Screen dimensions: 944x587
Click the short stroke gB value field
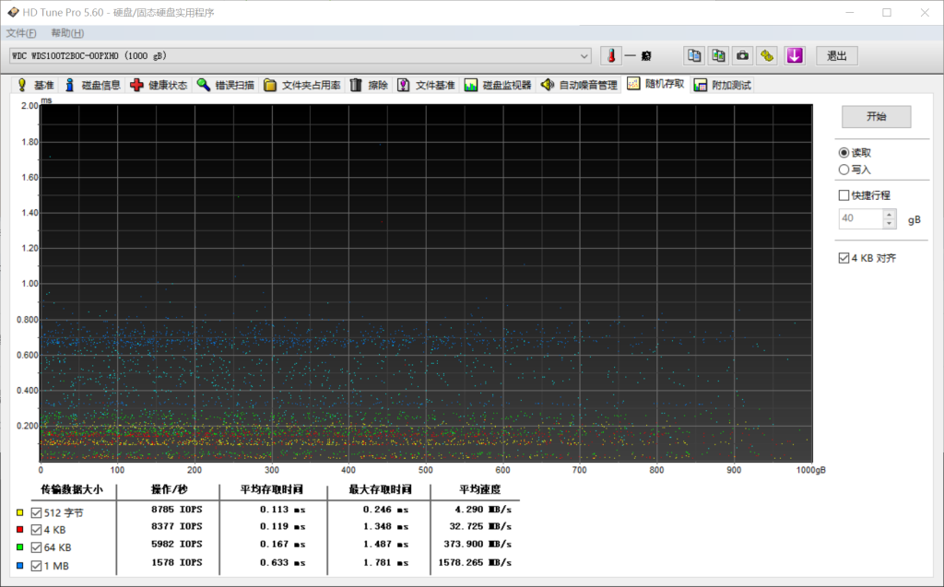tap(861, 218)
